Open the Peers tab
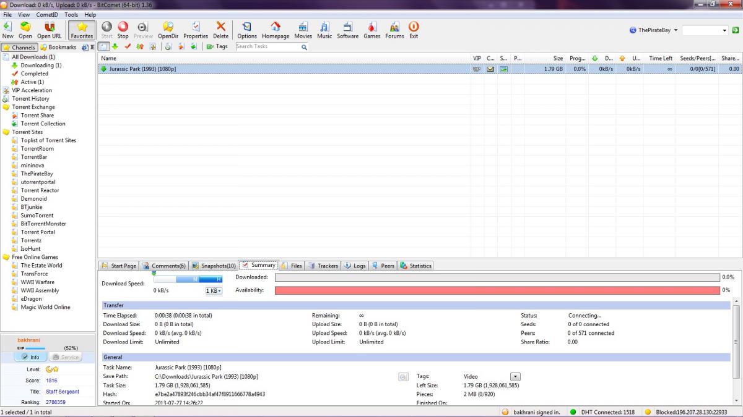743x417 pixels. [x=383, y=266]
